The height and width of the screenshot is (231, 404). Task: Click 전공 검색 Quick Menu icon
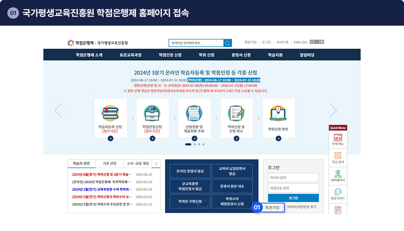[x=338, y=158]
